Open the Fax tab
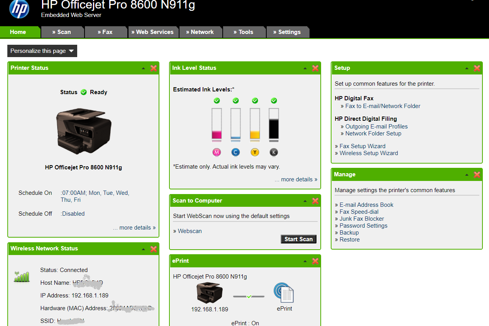Screen dimensions: 489x326 tap(106, 32)
